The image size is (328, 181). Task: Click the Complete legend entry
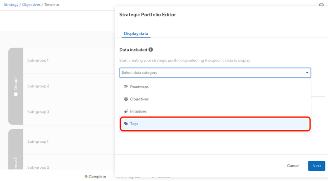click(x=95, y=177)
